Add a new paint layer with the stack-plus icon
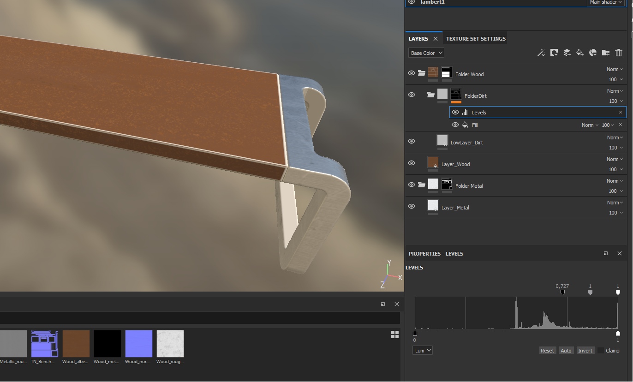The width and height of the screenshot is (633, 382). click(567, 53)
